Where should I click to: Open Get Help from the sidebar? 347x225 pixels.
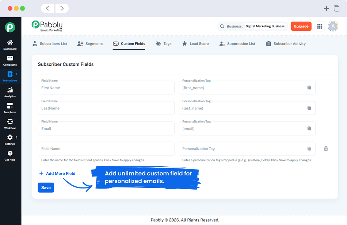tap(10, 155)
